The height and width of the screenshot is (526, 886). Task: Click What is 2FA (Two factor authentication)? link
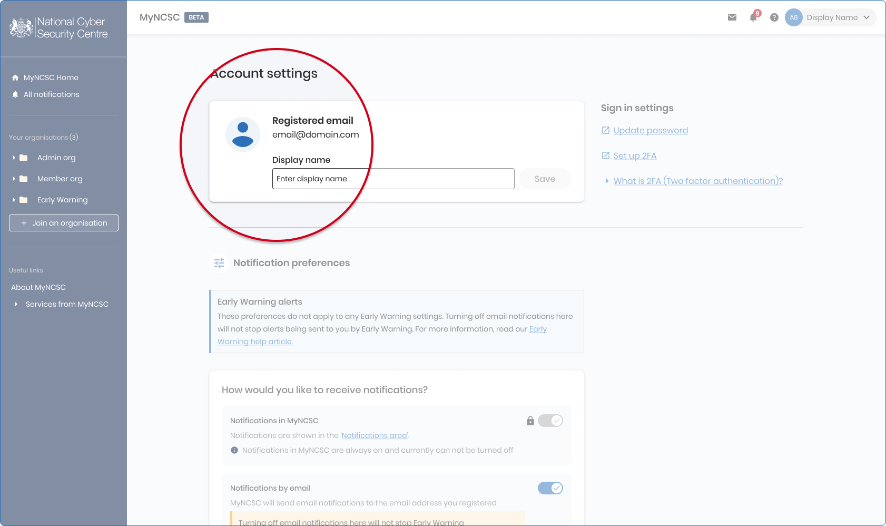pyautogui.click(x=698, y=181)
